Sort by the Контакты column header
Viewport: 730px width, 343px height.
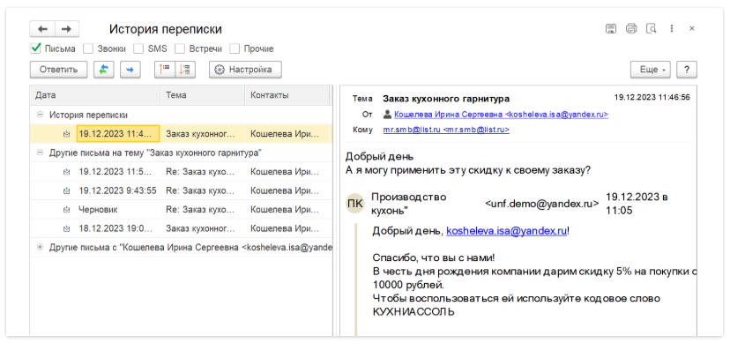(x=287, y=95)
